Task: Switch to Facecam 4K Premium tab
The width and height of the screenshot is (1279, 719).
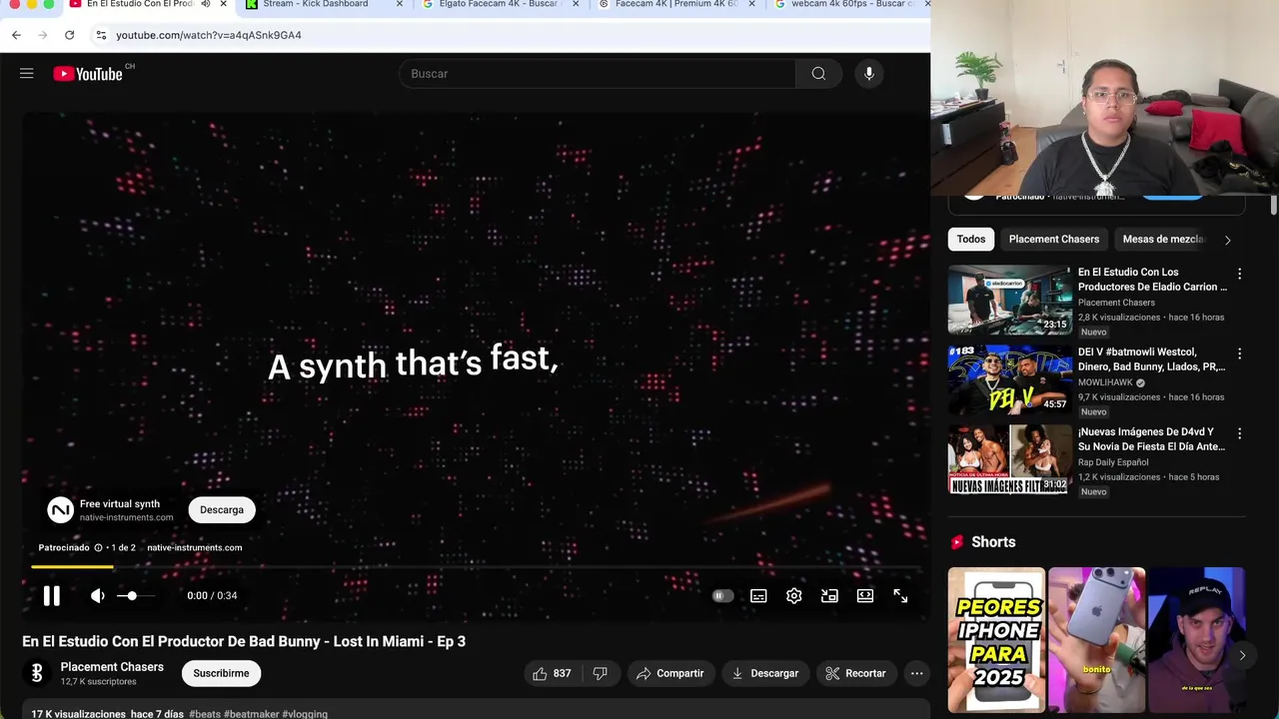Action: pyautogui.click(x=676, y=4)
